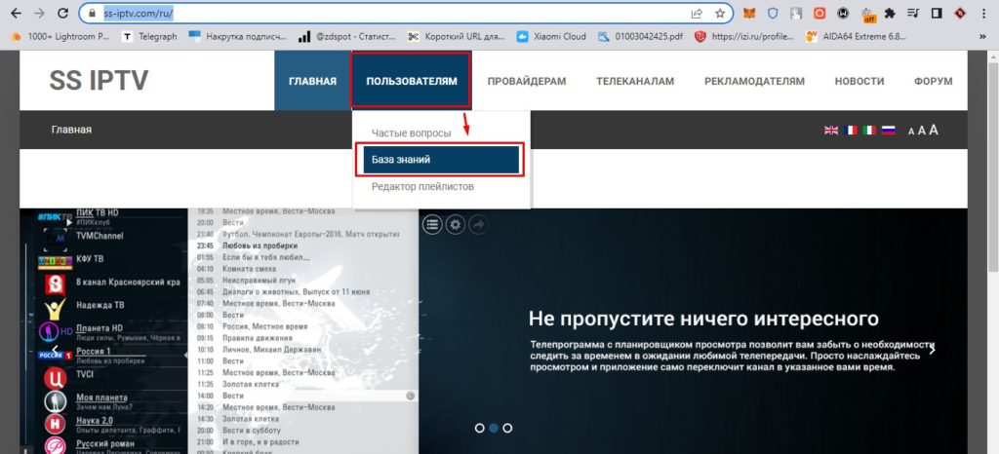Click the browser forward arrow
The image size is (999, 454).
coord(39,13)
